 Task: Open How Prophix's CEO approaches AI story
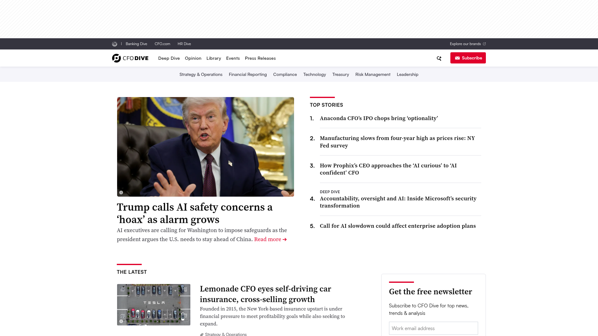click(x=388, y=169)
